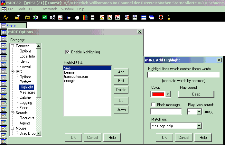Click the Timer clock toolbar icon

pyautogui.click(x=77, y=18)
